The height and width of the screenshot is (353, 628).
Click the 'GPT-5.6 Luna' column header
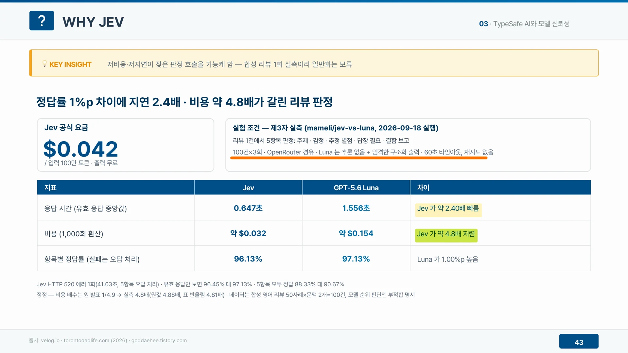(356, 188)
